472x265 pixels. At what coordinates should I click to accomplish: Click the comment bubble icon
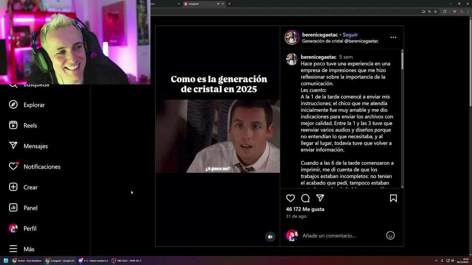(305, 198)
